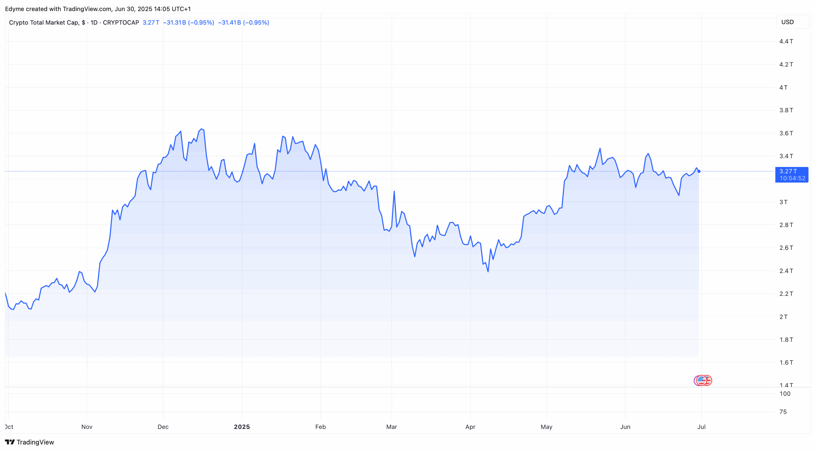Click the 3.8 T price axis label
The image size is (816, 451).
click(x=786, y=110)
